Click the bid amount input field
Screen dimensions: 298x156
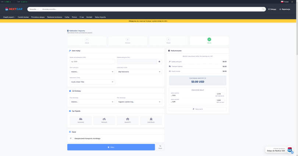pyautogui.click(x=92, y=62)
